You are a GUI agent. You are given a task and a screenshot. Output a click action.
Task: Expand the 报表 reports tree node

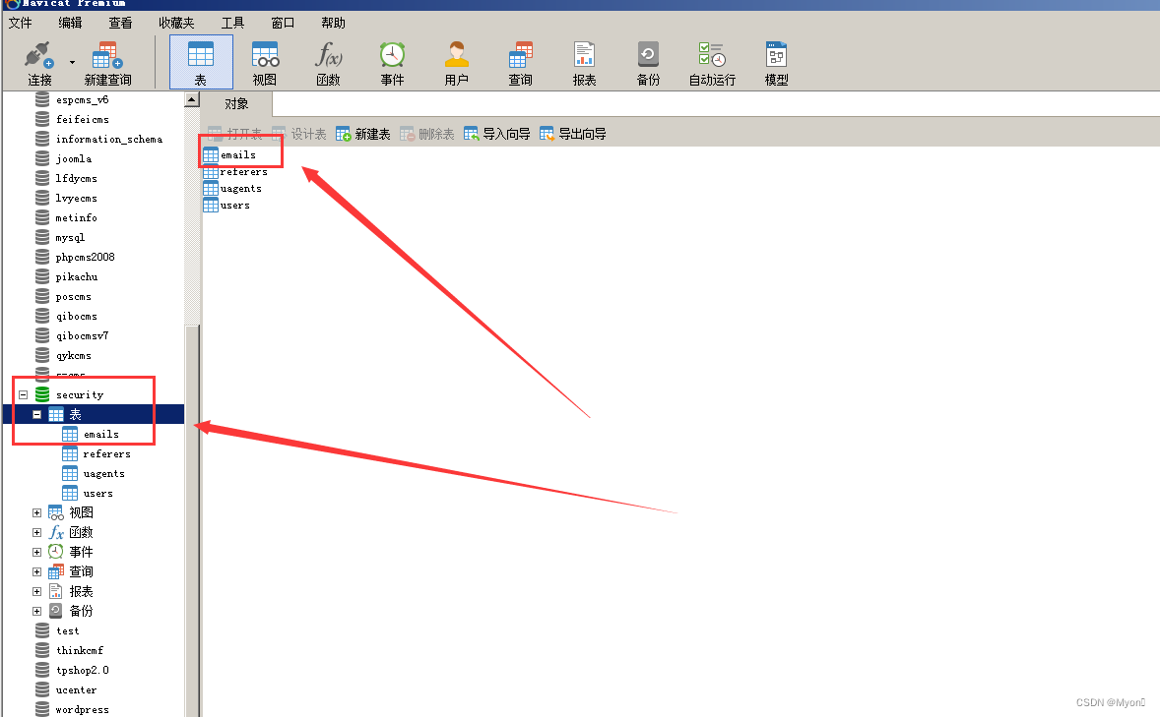point(36,591)
